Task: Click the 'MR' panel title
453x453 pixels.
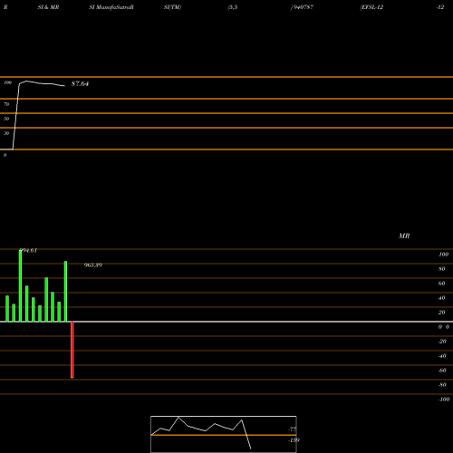Action: click(404, 236)
